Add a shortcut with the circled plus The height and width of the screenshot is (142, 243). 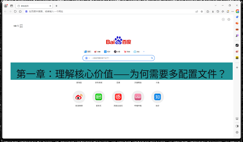pyautogui.click(x=223, y=19)
